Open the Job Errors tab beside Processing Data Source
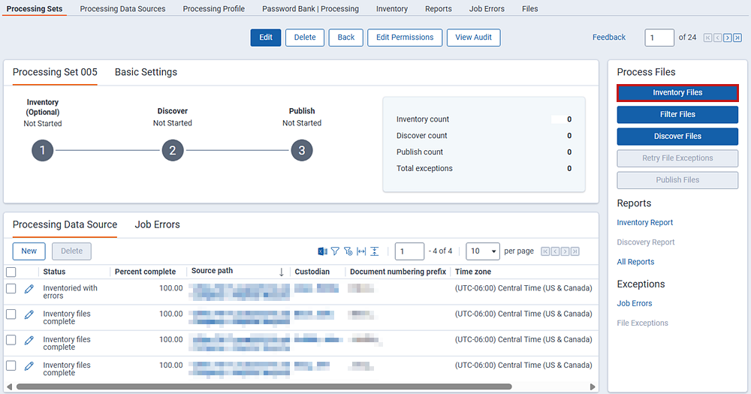Image resolution: width=751 pixels, height=394 pixels. (157, 224)
